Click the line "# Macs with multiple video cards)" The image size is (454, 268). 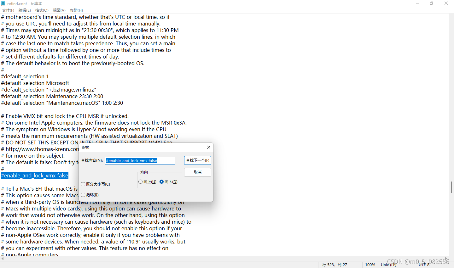91,209
